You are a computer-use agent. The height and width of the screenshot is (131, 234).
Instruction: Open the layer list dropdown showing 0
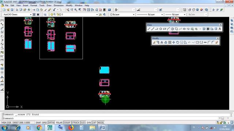[x=73, y=15]
